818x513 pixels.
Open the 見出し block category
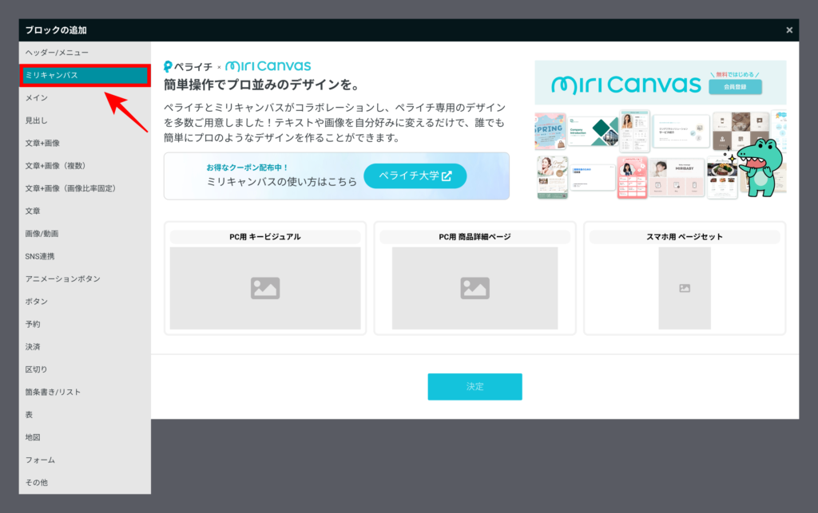[x=85, y=120]
